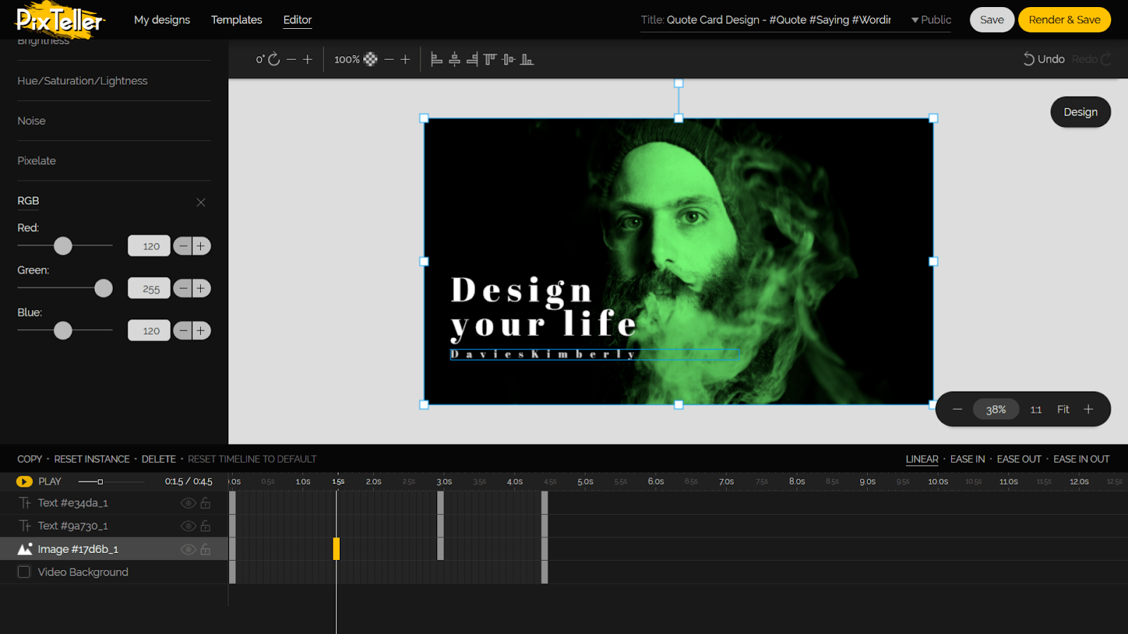The image size is (1128, 634).
Task: Align selection to left edge
Action: click(x=436, y=60)
